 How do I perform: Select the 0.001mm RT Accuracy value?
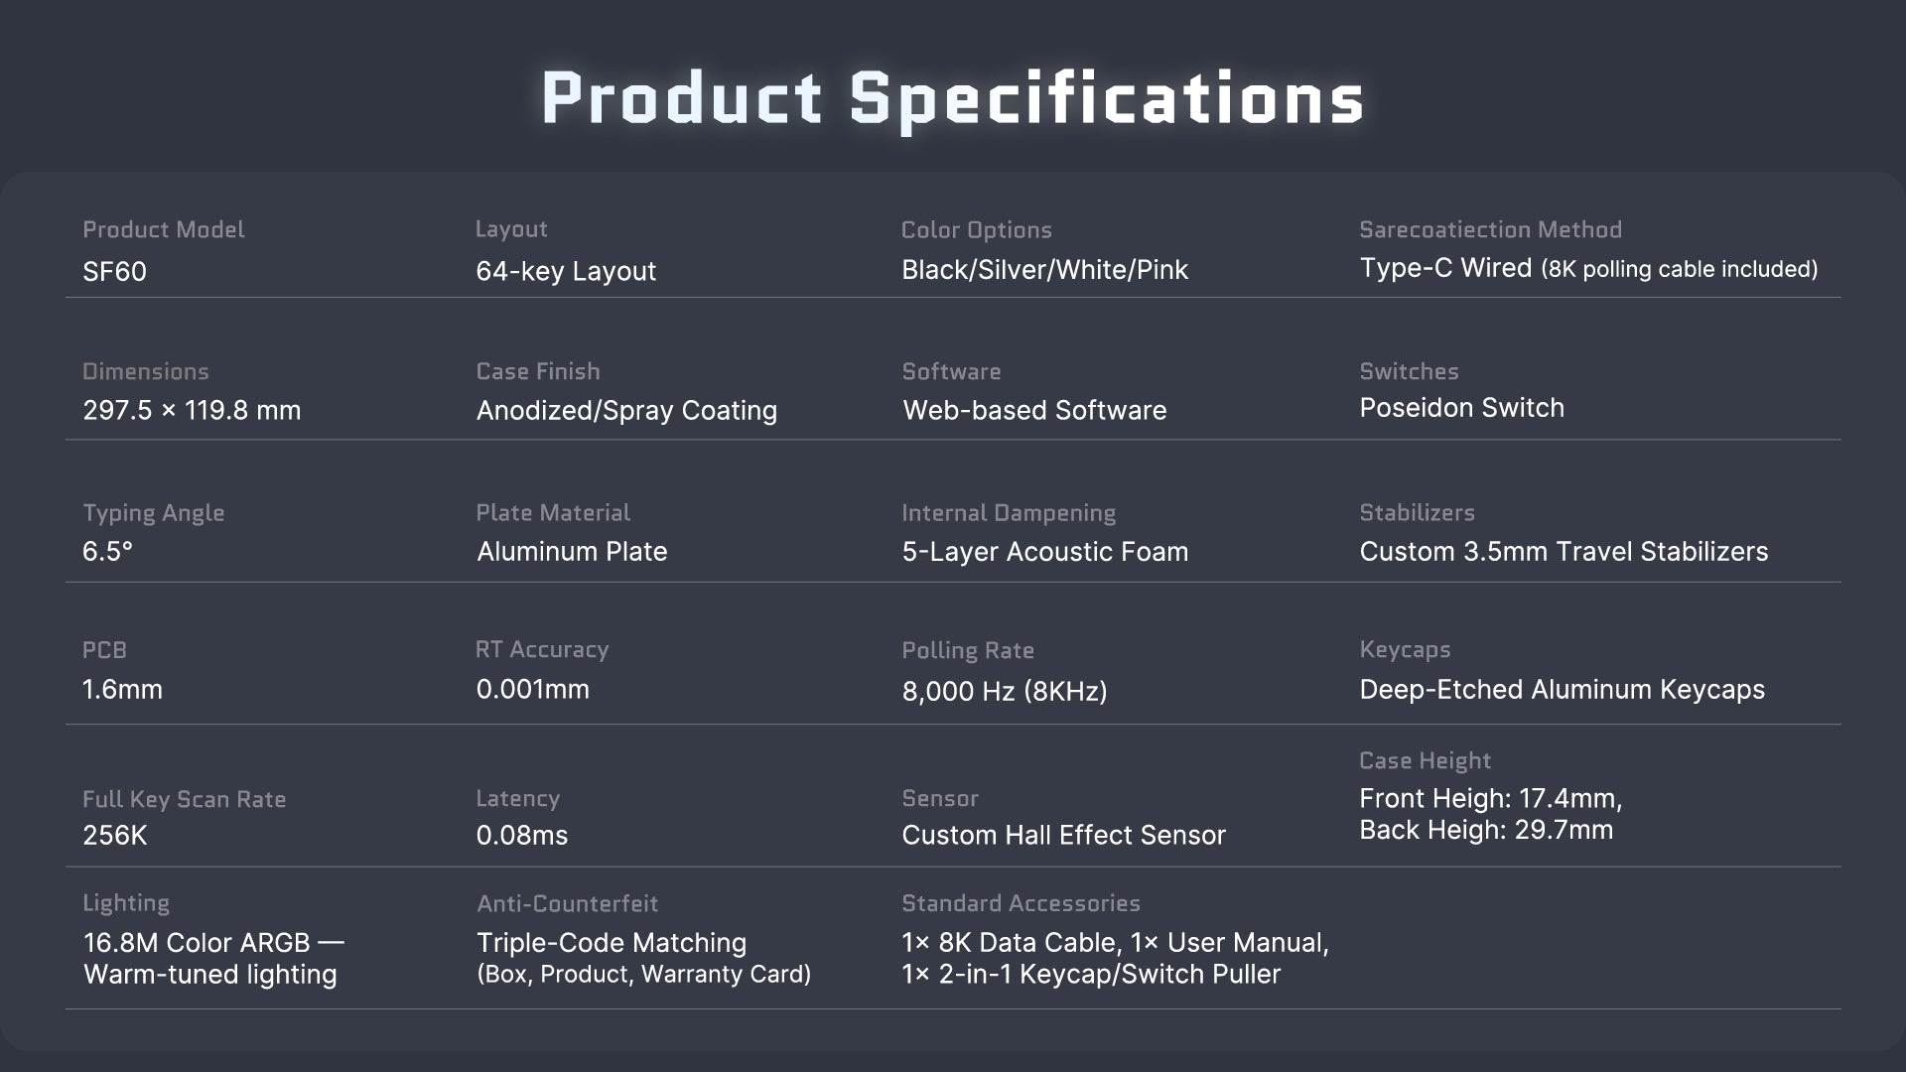point(532,689)
